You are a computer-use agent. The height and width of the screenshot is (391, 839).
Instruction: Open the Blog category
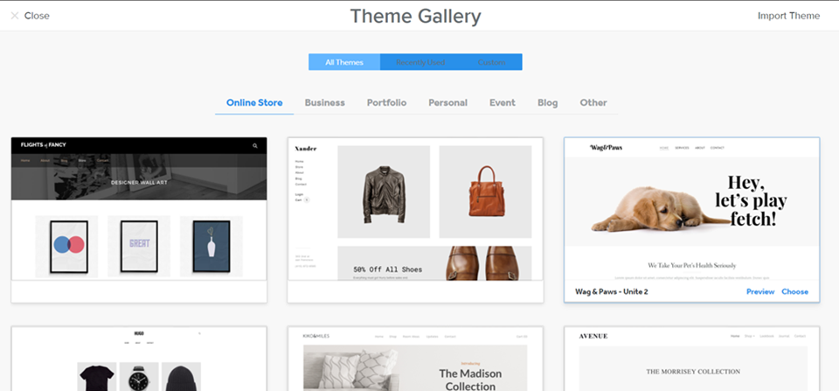point(547,103)
